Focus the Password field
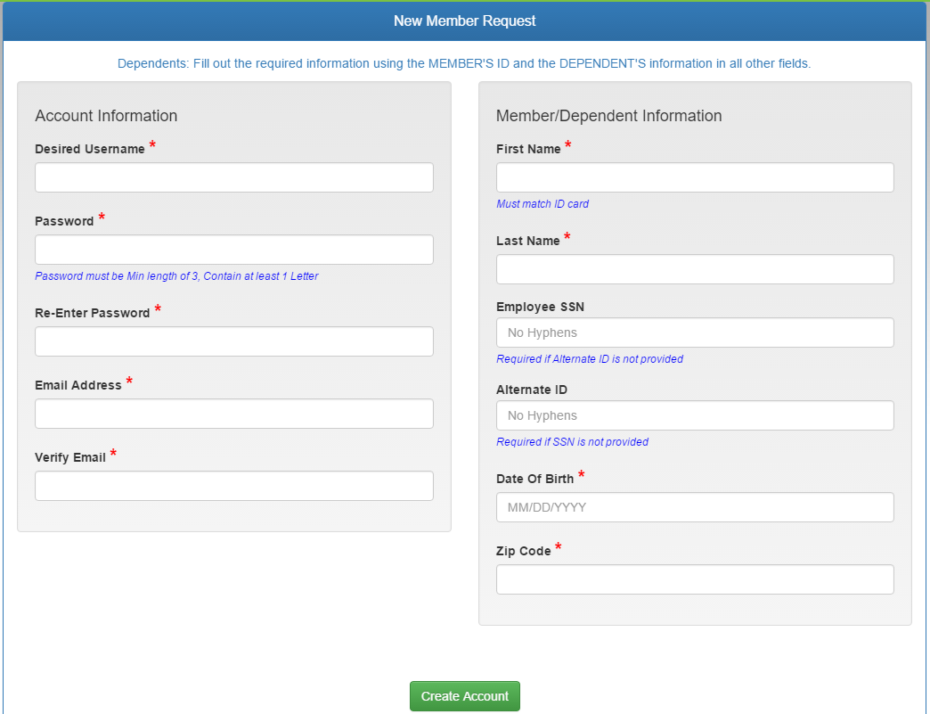Image resolution: width=930 pixels, height=714 pixels. tap(233, 250)
